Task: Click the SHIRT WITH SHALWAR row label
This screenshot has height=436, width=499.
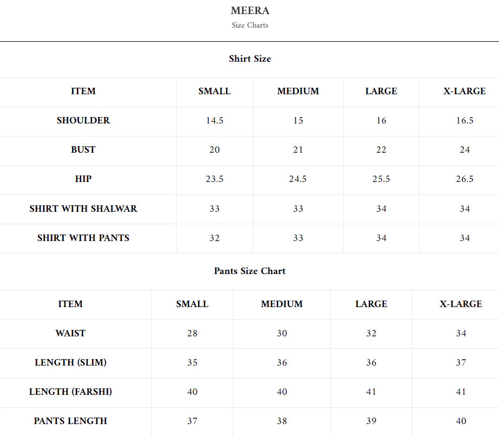Action: pyautogui.click(x=83, y=209)
